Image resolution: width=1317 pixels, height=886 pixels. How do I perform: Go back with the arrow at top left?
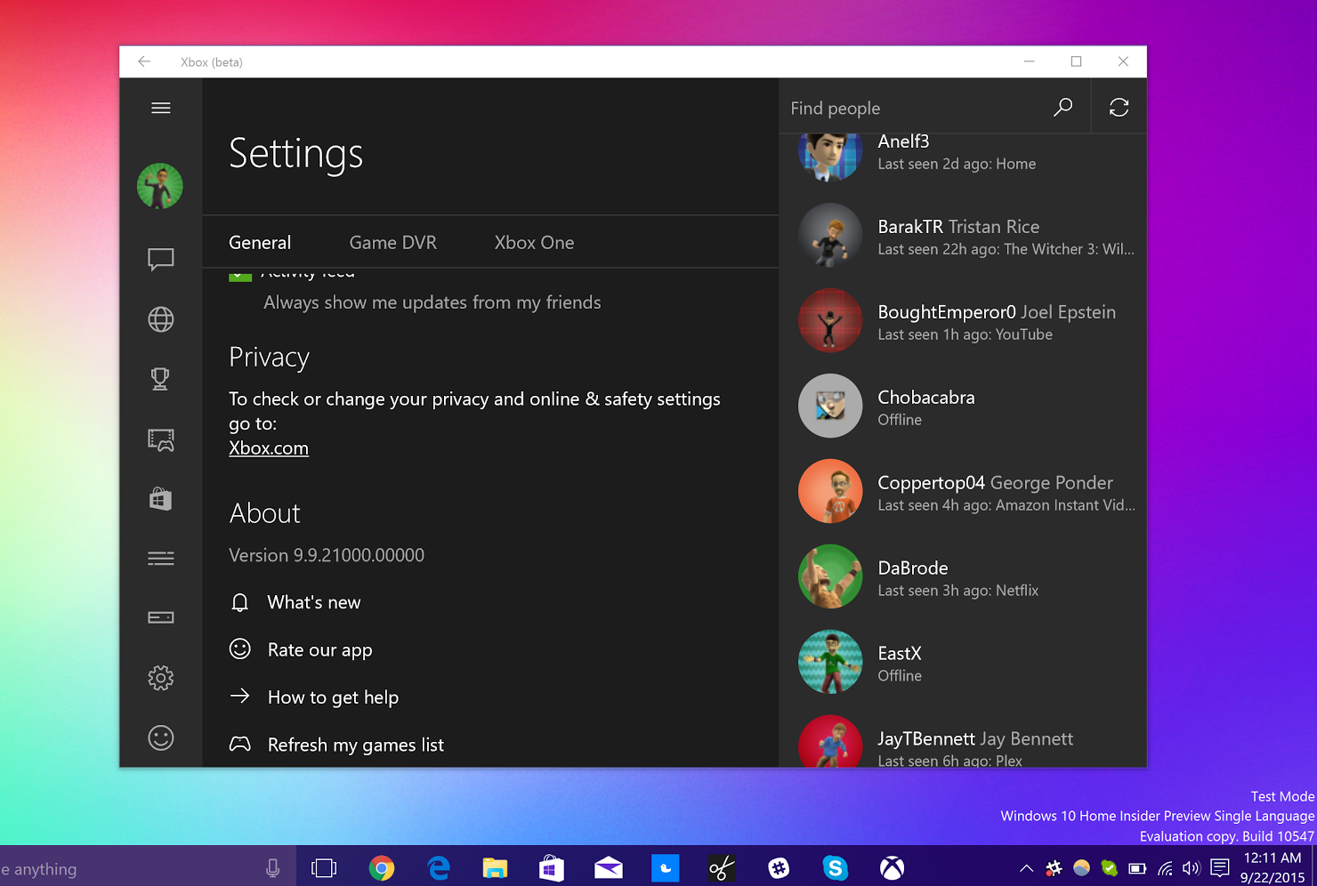[144, 61]
